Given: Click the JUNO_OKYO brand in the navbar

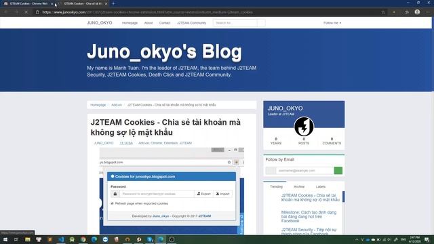Looking at the screenshot, I should point(100,22).
